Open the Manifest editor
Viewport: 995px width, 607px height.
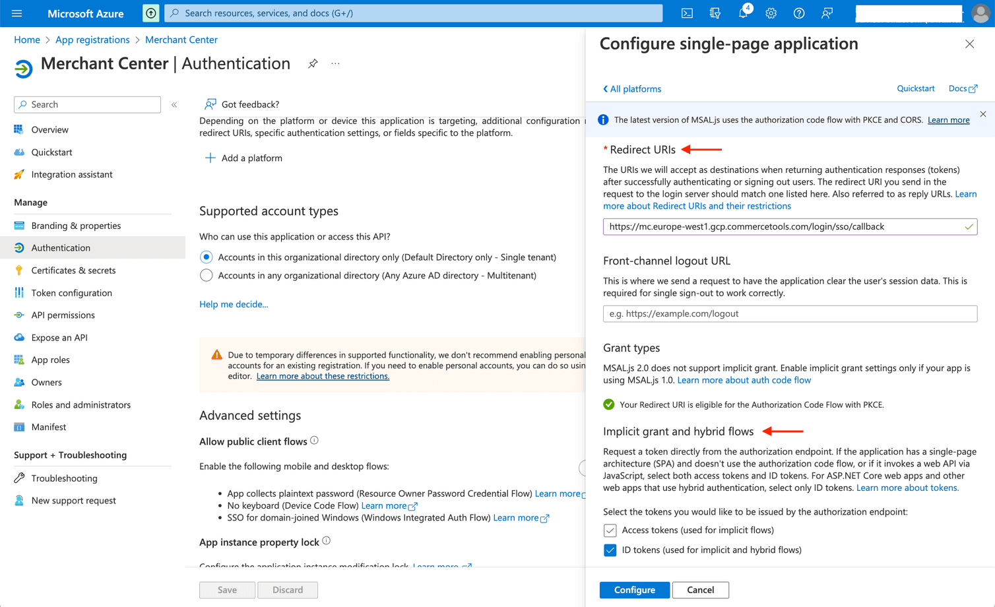click(x=48, y=428)
